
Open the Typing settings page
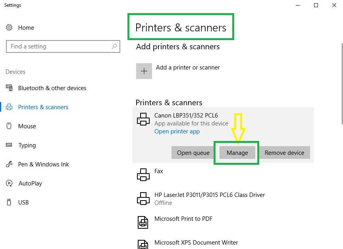[x=27, y=145]
